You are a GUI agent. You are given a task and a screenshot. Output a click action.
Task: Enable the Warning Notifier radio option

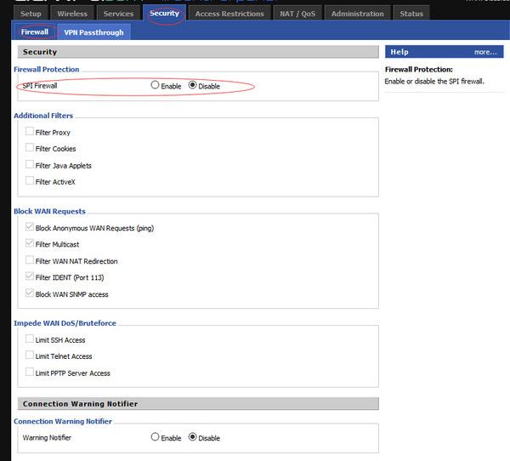[x=155, y=437]
